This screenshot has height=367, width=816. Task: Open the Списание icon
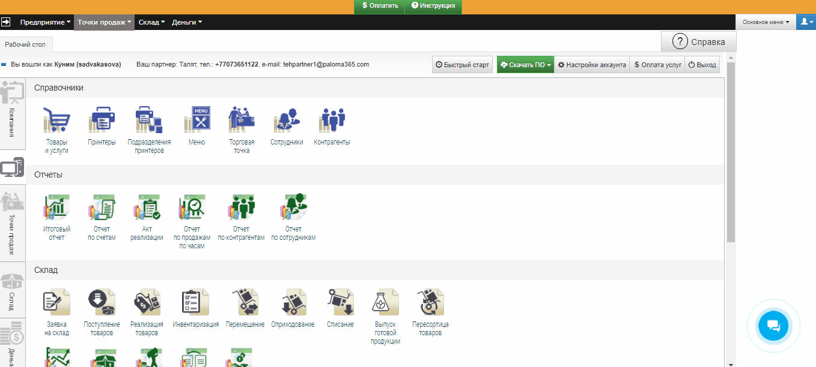[x=340, y=302]
